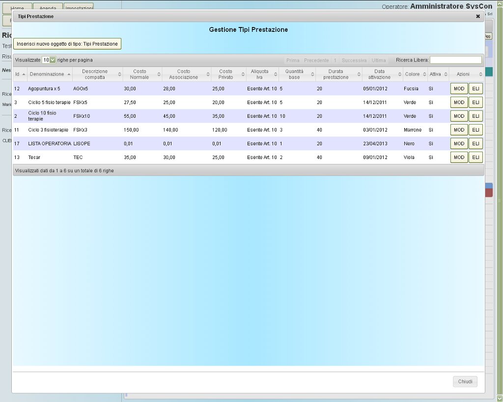Go to Ultima page
Screen dimensions: 503x402
pos(379,60)
